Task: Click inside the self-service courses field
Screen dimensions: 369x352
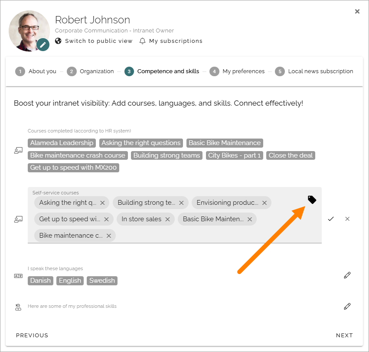Action: (175, 215)
